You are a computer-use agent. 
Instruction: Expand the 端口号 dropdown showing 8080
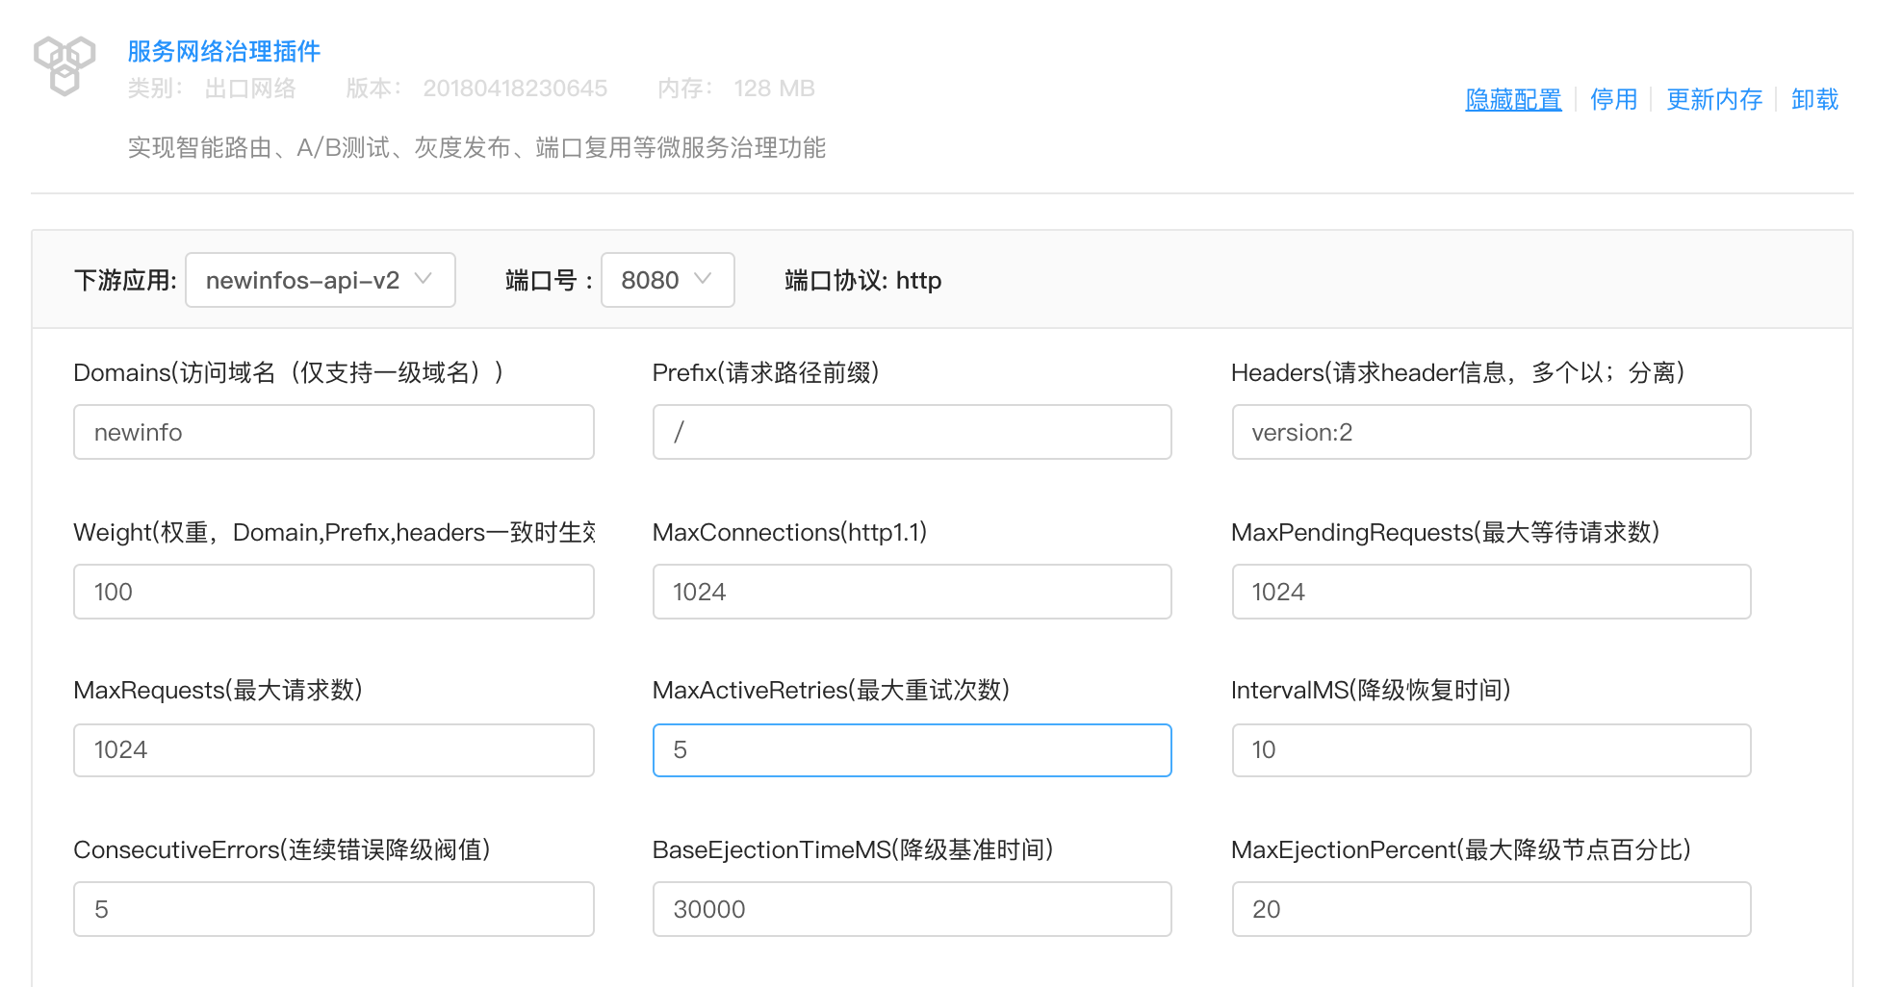pyautogui.click(x=667, y=280)
